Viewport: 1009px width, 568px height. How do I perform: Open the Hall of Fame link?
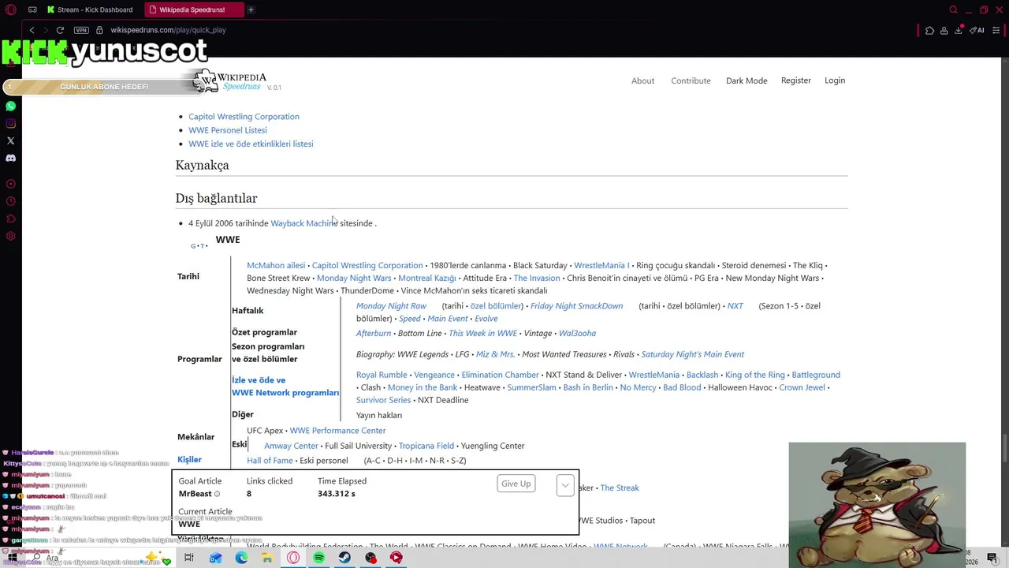[x=270, y=461]
